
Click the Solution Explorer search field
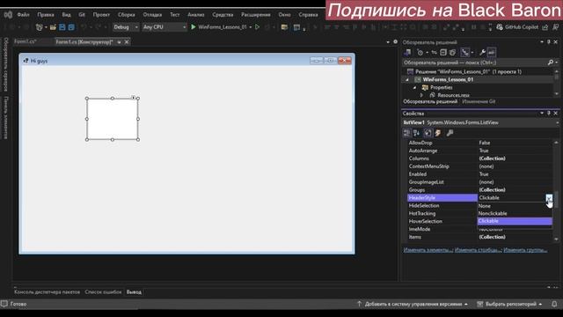click(474, 63)
